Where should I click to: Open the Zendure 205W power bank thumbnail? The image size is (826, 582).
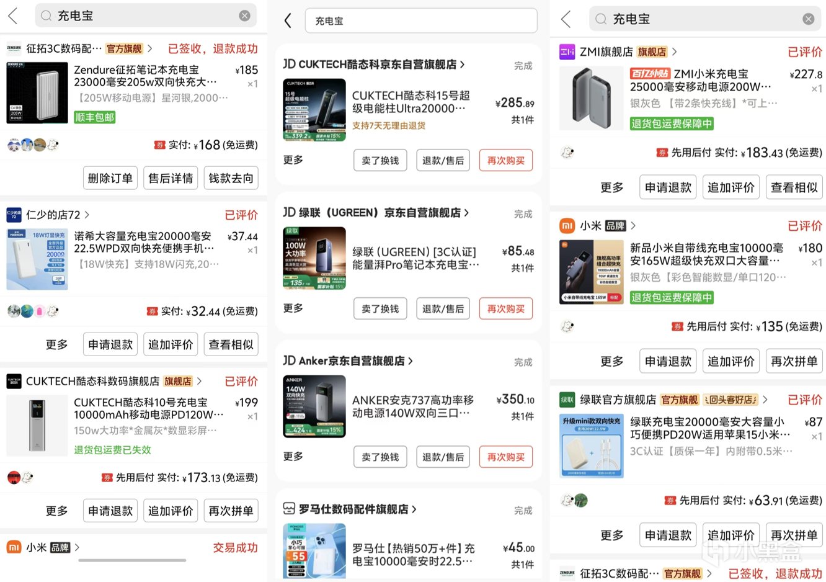37,92
